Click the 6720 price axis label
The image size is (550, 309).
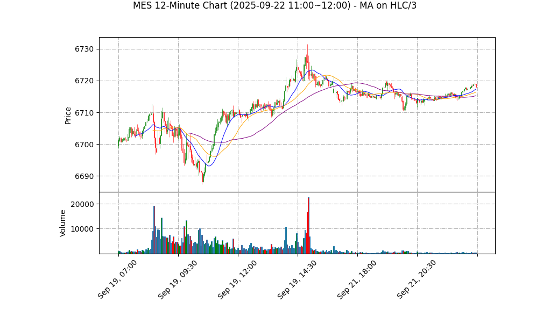tap(84, 81)
